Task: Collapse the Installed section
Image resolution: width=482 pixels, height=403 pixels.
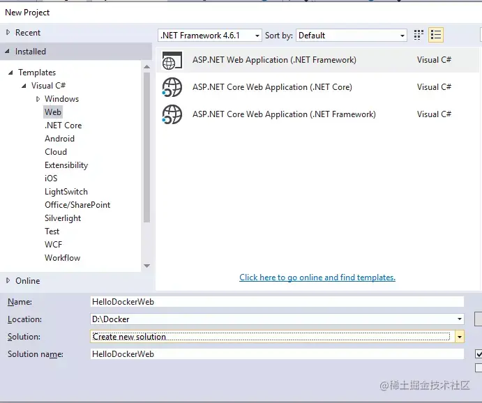Action: [8, 52]
